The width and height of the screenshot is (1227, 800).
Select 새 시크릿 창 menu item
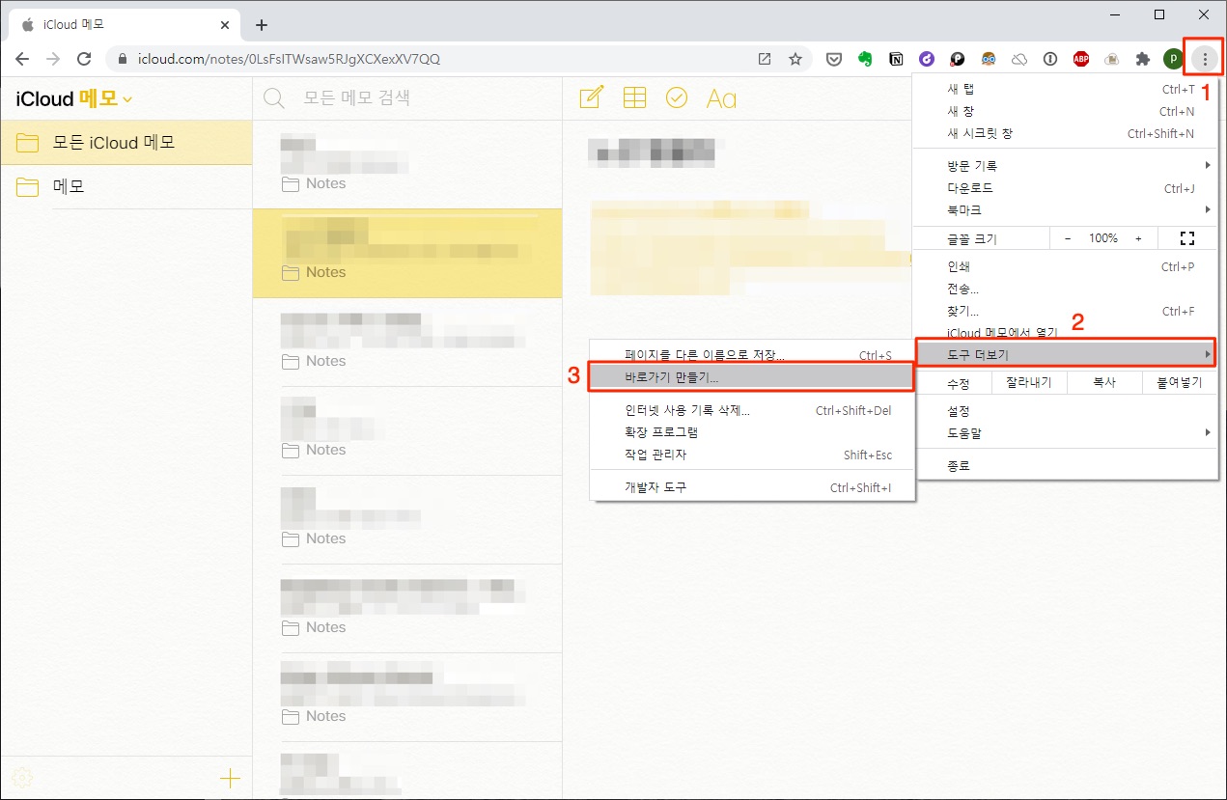[x=1065, y=133]
